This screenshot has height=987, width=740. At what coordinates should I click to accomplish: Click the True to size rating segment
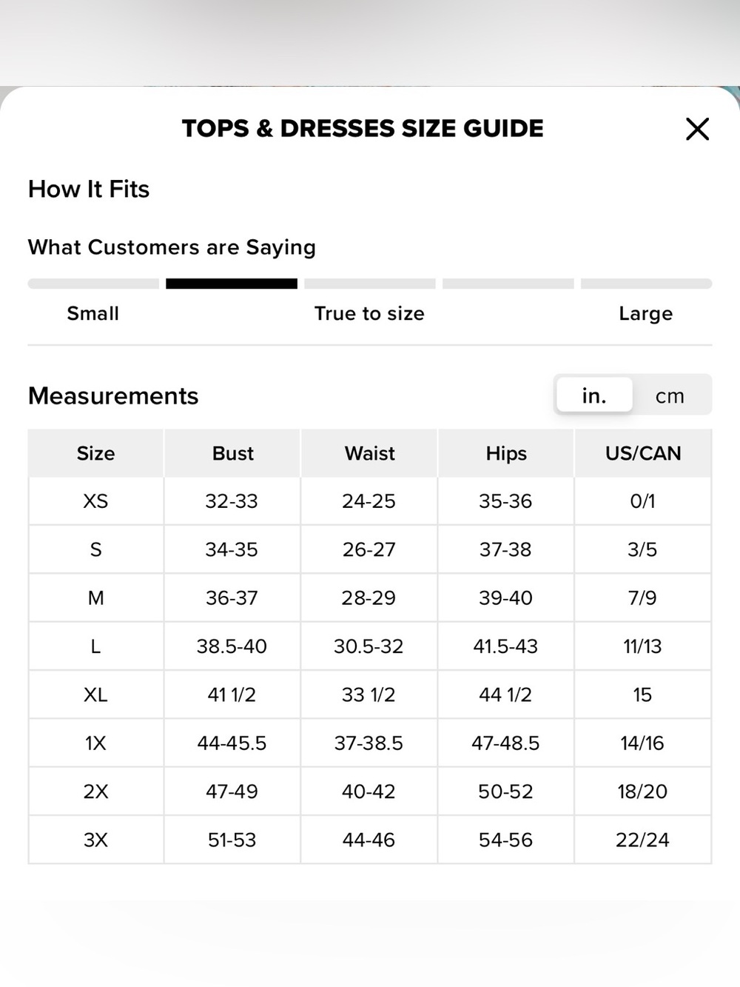[x=370, y=284]
